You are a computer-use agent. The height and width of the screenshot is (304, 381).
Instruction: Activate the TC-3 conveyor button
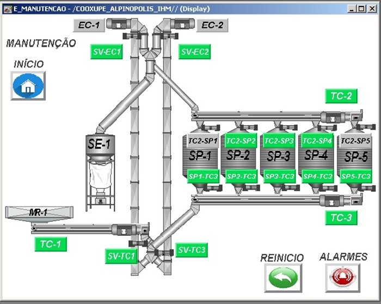[x=341, y=218]
